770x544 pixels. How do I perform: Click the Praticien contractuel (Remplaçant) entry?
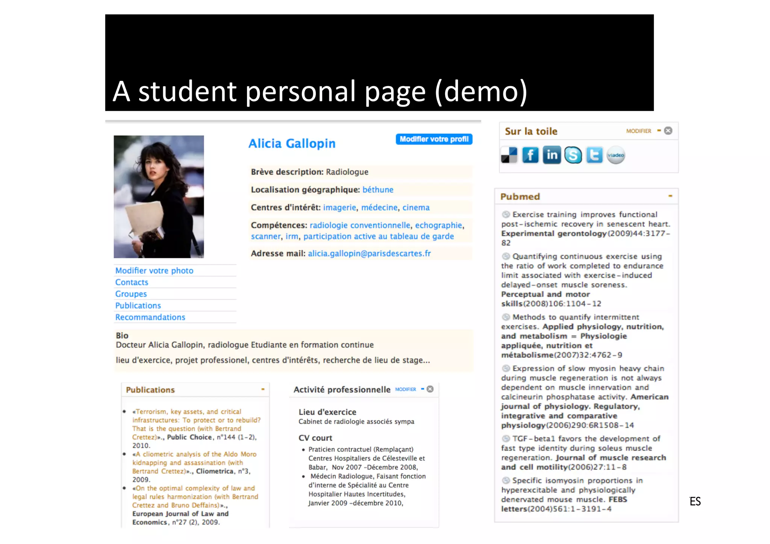point(367,458)
